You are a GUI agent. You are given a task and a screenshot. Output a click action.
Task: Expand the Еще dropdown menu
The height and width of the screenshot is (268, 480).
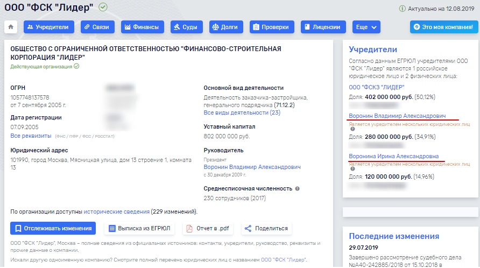coord(366,27)
